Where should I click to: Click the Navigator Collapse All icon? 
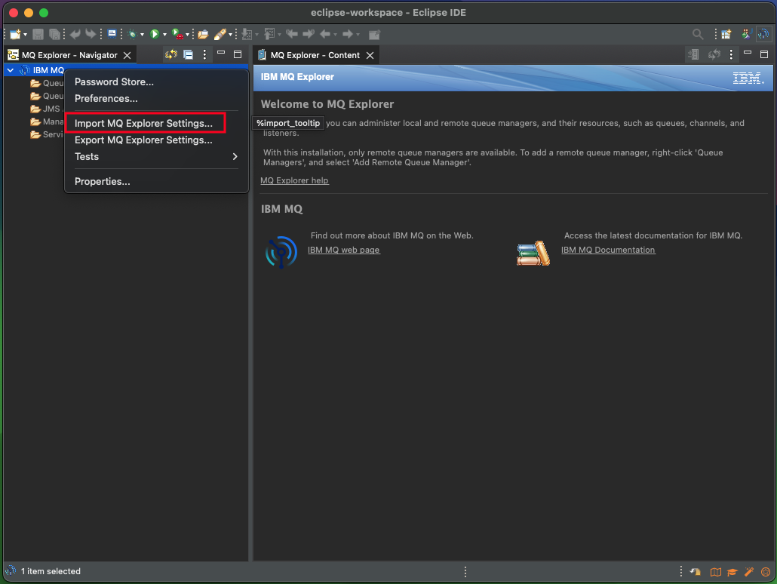click(x=189, y=54)
